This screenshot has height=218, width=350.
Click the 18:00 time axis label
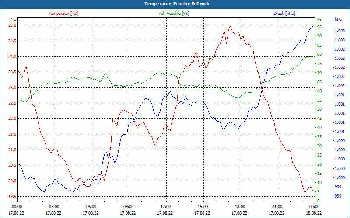coord(240,206)
